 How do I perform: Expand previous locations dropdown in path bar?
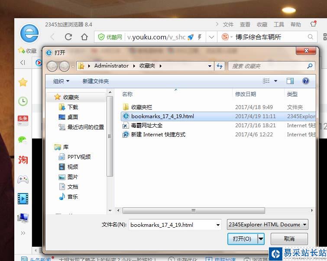pos(210,66)
